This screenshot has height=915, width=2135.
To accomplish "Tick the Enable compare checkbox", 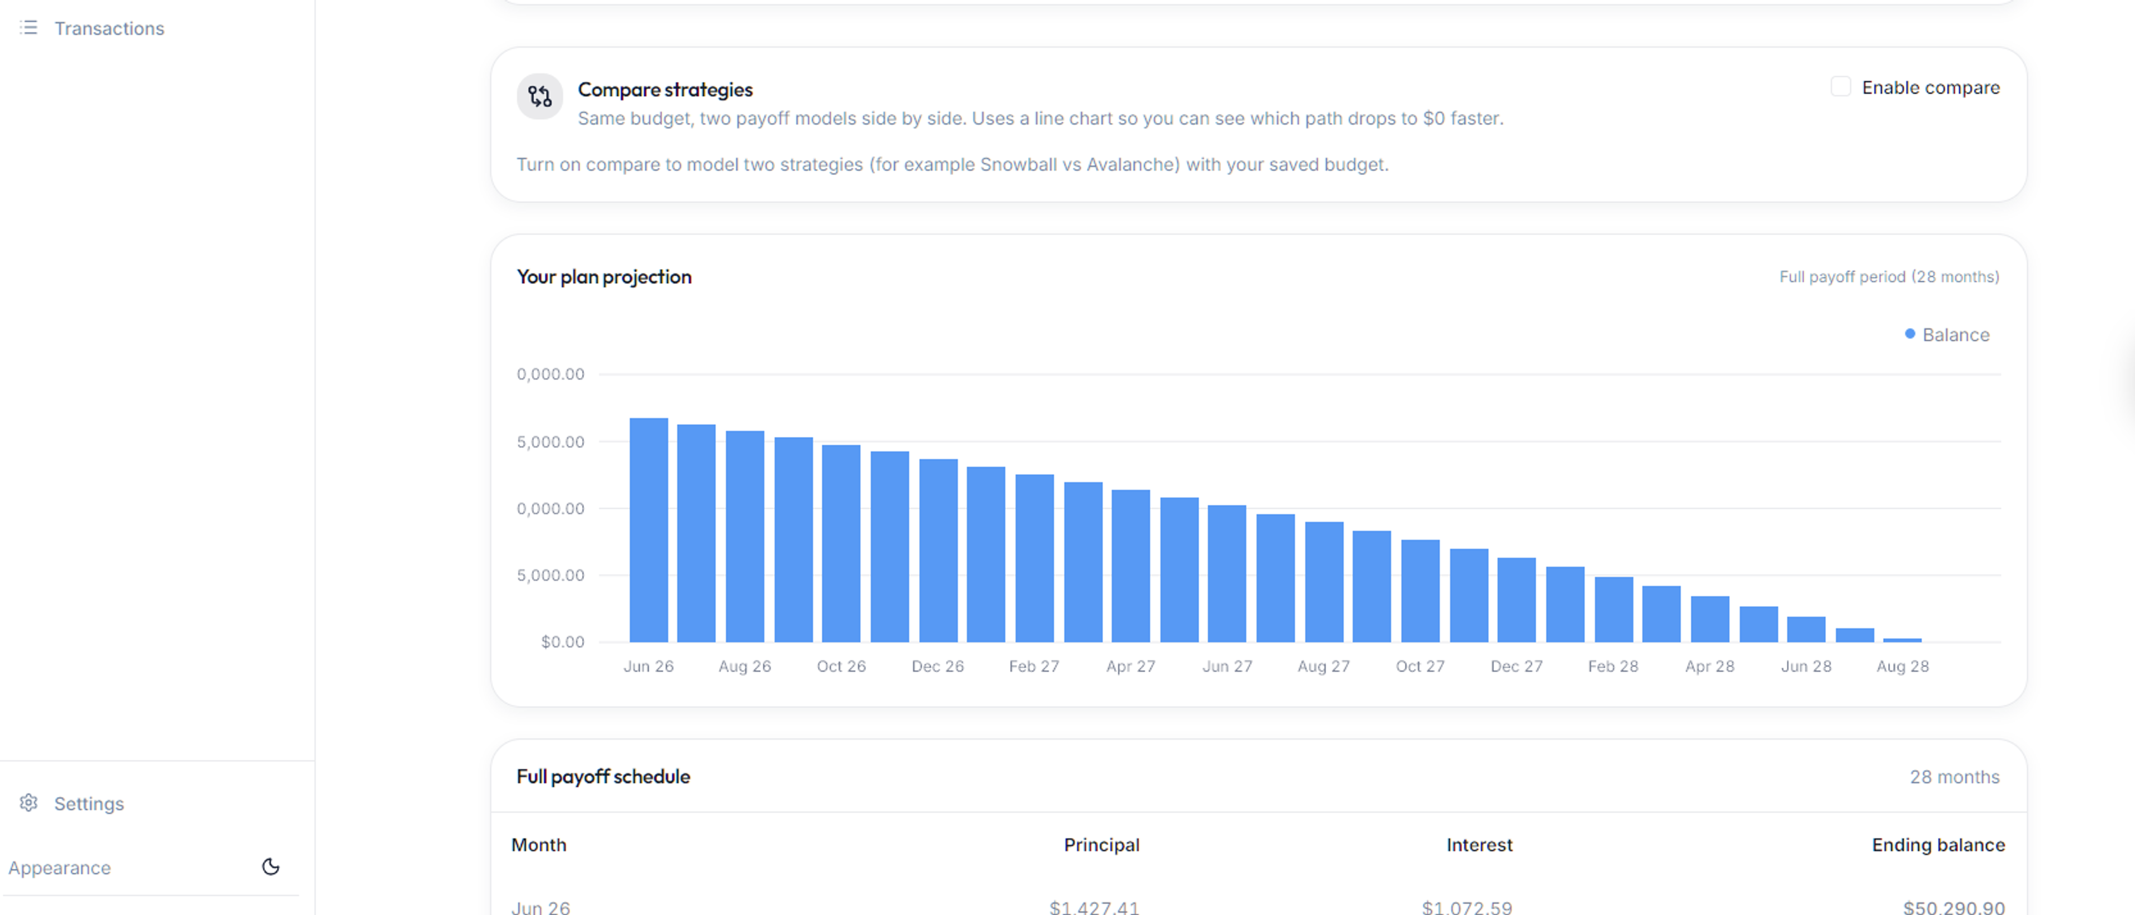I will (x=1840, y=87).
